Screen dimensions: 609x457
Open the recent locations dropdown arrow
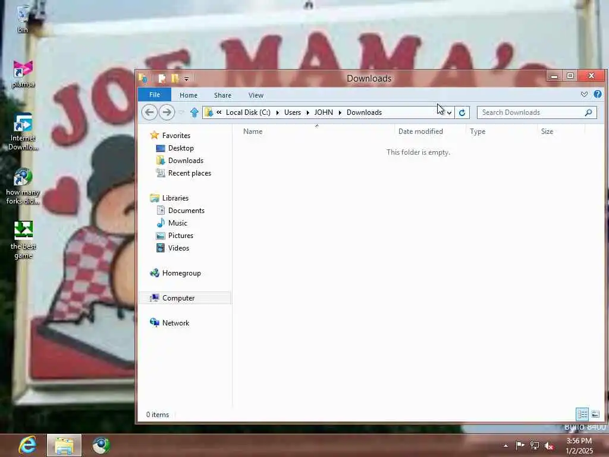[181, 112]
